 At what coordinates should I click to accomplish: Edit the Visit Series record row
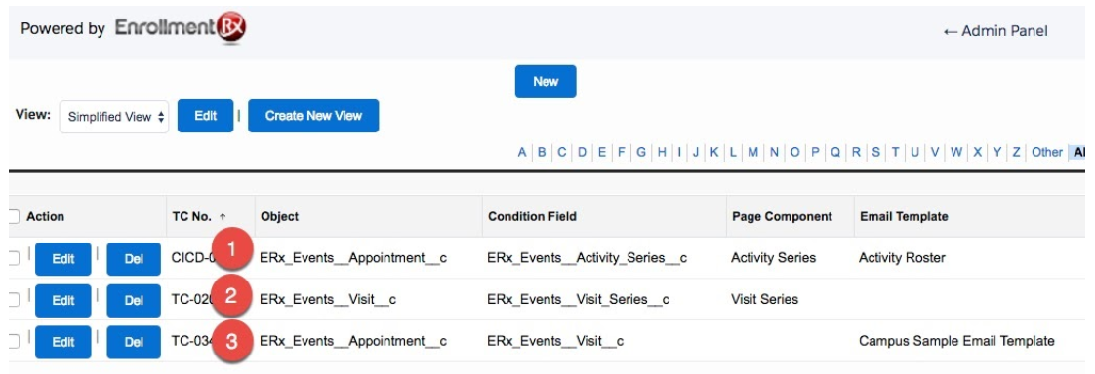(62, 300)
